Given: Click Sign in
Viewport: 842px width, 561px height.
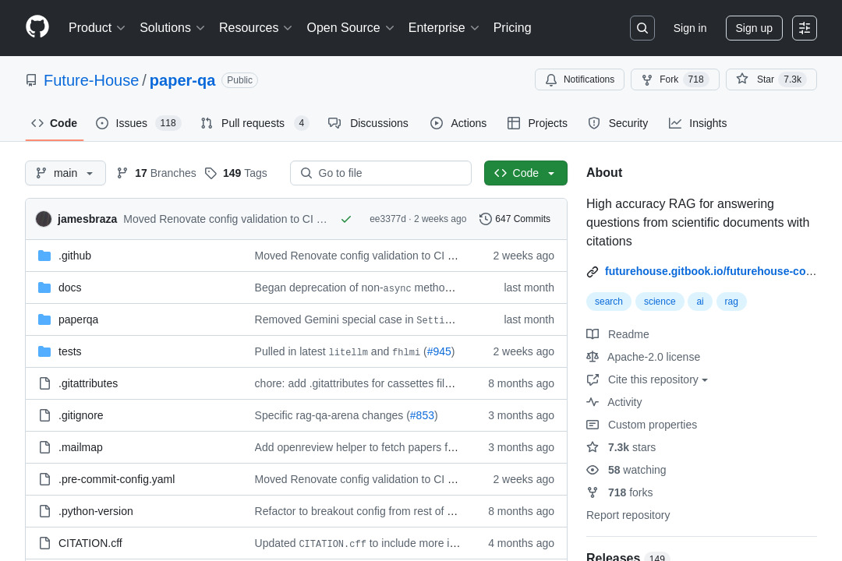Looking at the screenshot, I should pyautogui.click(x=690, y=28).
